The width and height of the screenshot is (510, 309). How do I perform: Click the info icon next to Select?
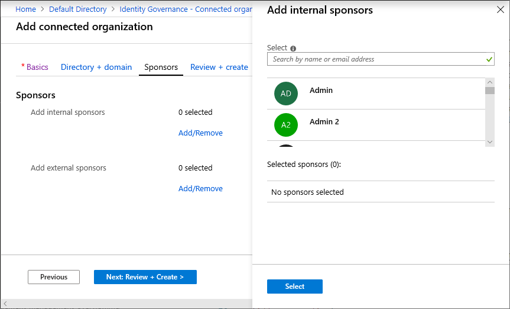[x=293, y=49]
